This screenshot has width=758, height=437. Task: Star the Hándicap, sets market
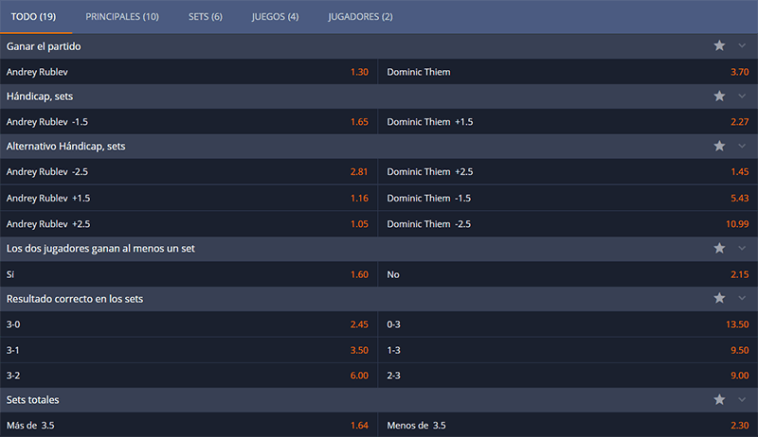[x=719, y=96]
